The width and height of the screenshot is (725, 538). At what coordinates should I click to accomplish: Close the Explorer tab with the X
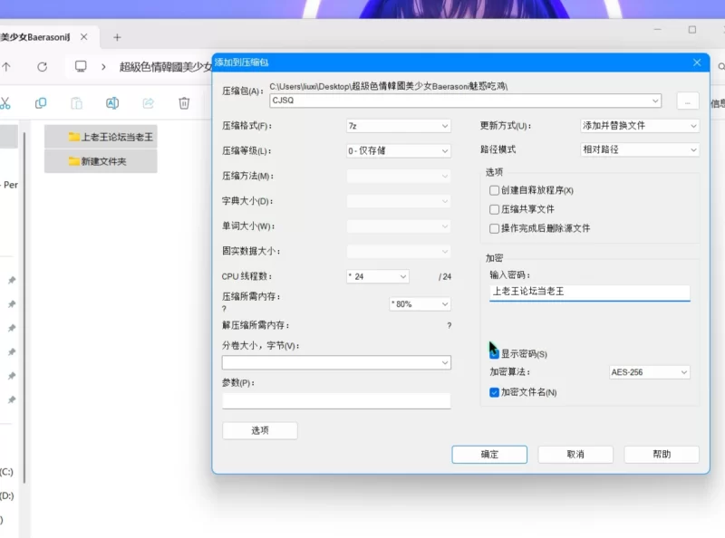tap(83, 37)
